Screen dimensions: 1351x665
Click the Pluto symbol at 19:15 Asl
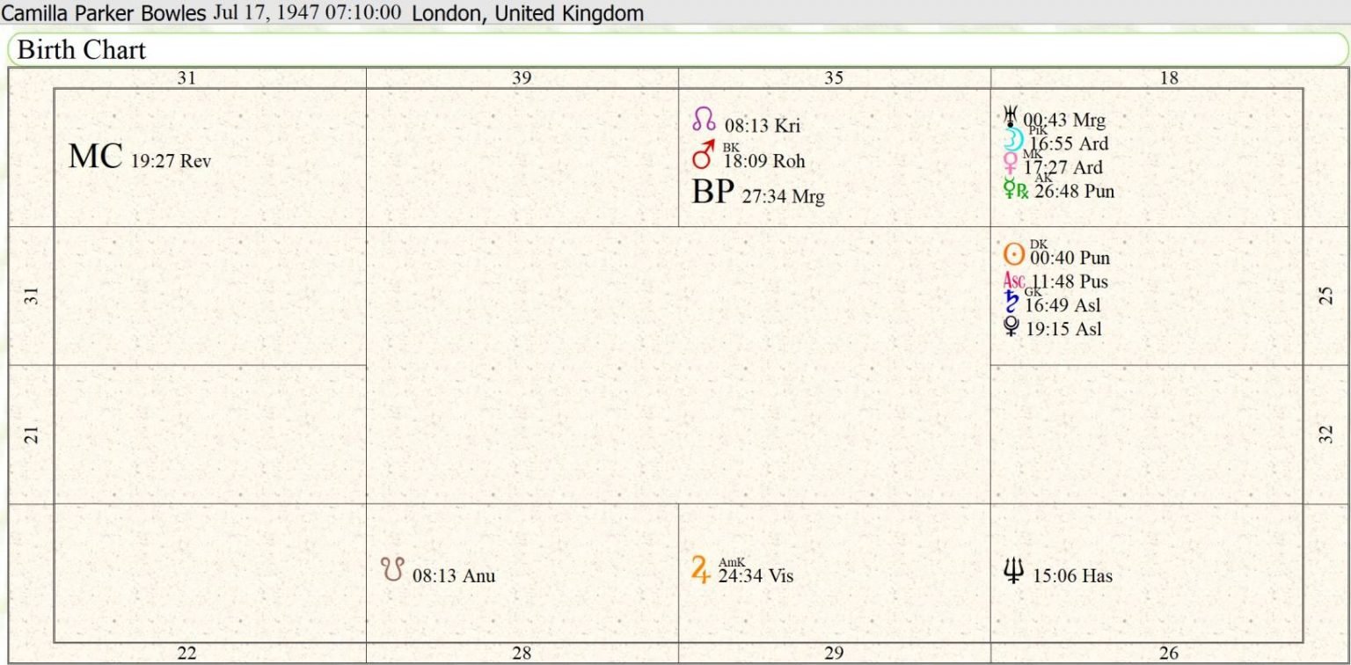coord(1011,327)
